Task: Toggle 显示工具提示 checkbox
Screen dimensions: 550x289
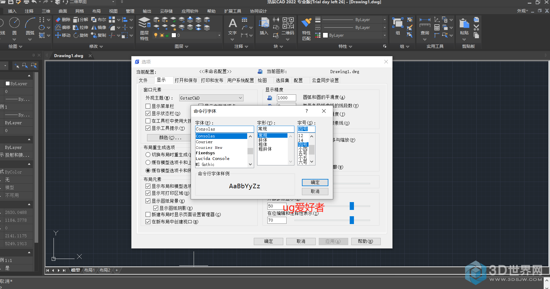Action: click(148, 128)
